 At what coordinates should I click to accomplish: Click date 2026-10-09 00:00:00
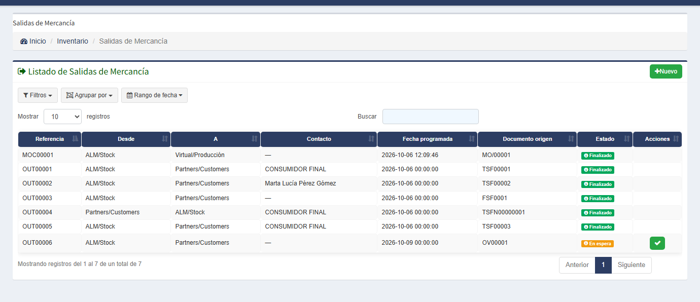pos(410,243)
